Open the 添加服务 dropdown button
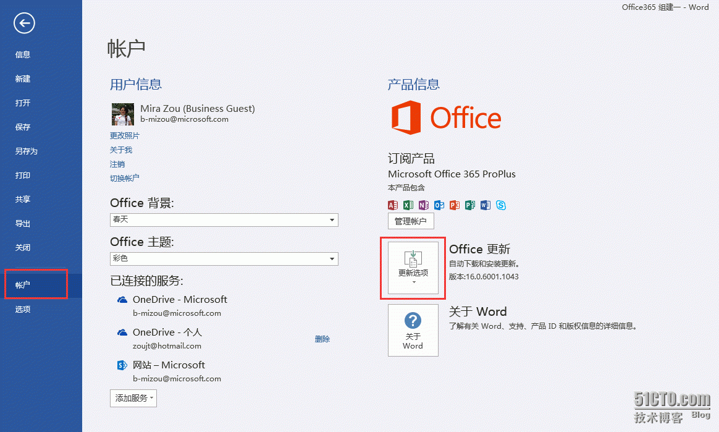 coord(133,398)
